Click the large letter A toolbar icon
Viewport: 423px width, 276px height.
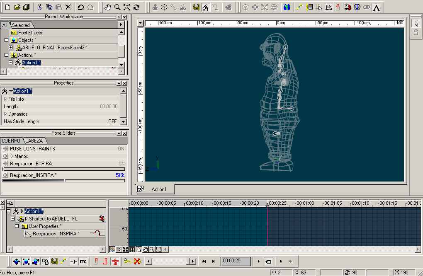click(376, 7)
